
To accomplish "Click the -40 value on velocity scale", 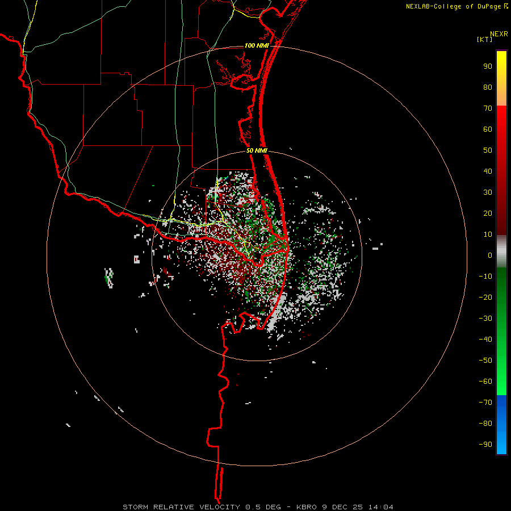I will pos(485,340).
